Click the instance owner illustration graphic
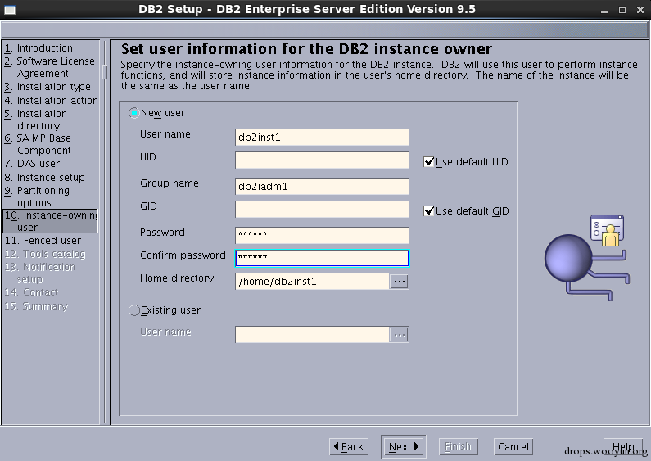Viewport: 651px width, 461px height. (587, 257)
